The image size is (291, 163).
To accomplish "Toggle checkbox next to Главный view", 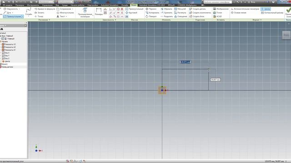I will pyautogui.click(x=3, y=38).
